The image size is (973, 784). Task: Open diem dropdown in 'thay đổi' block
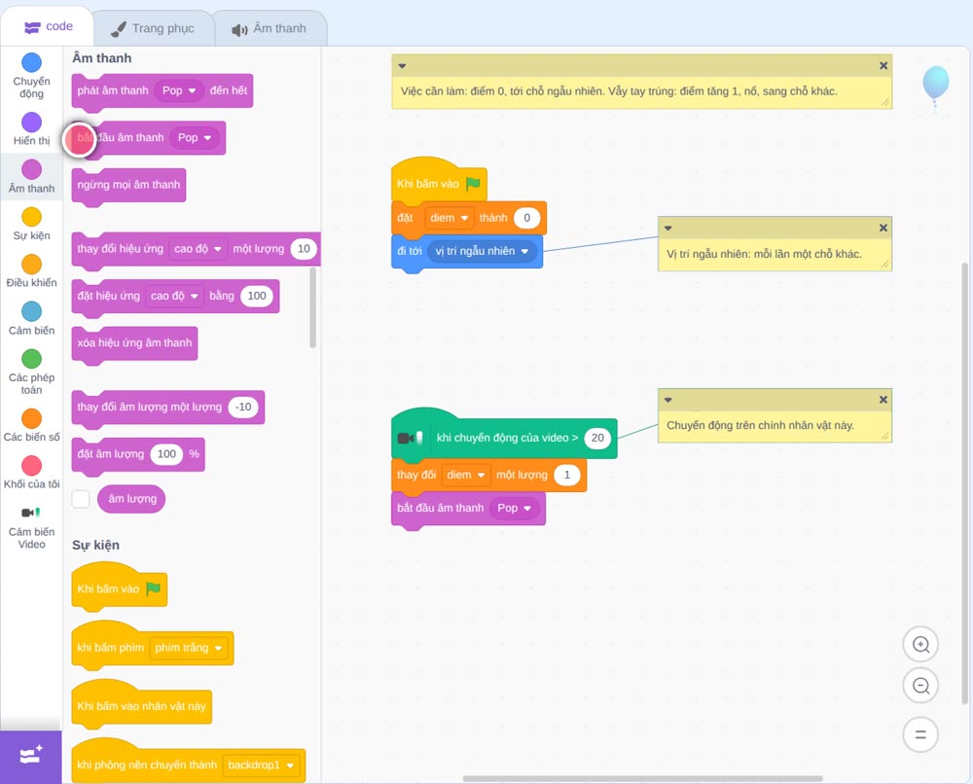(x=465, y=475)
